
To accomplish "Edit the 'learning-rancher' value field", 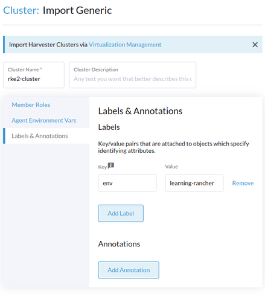I will point(194,183).
